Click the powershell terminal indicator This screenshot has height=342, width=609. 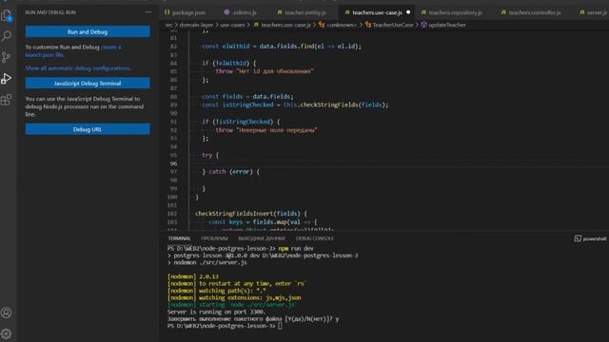(590, 238)
